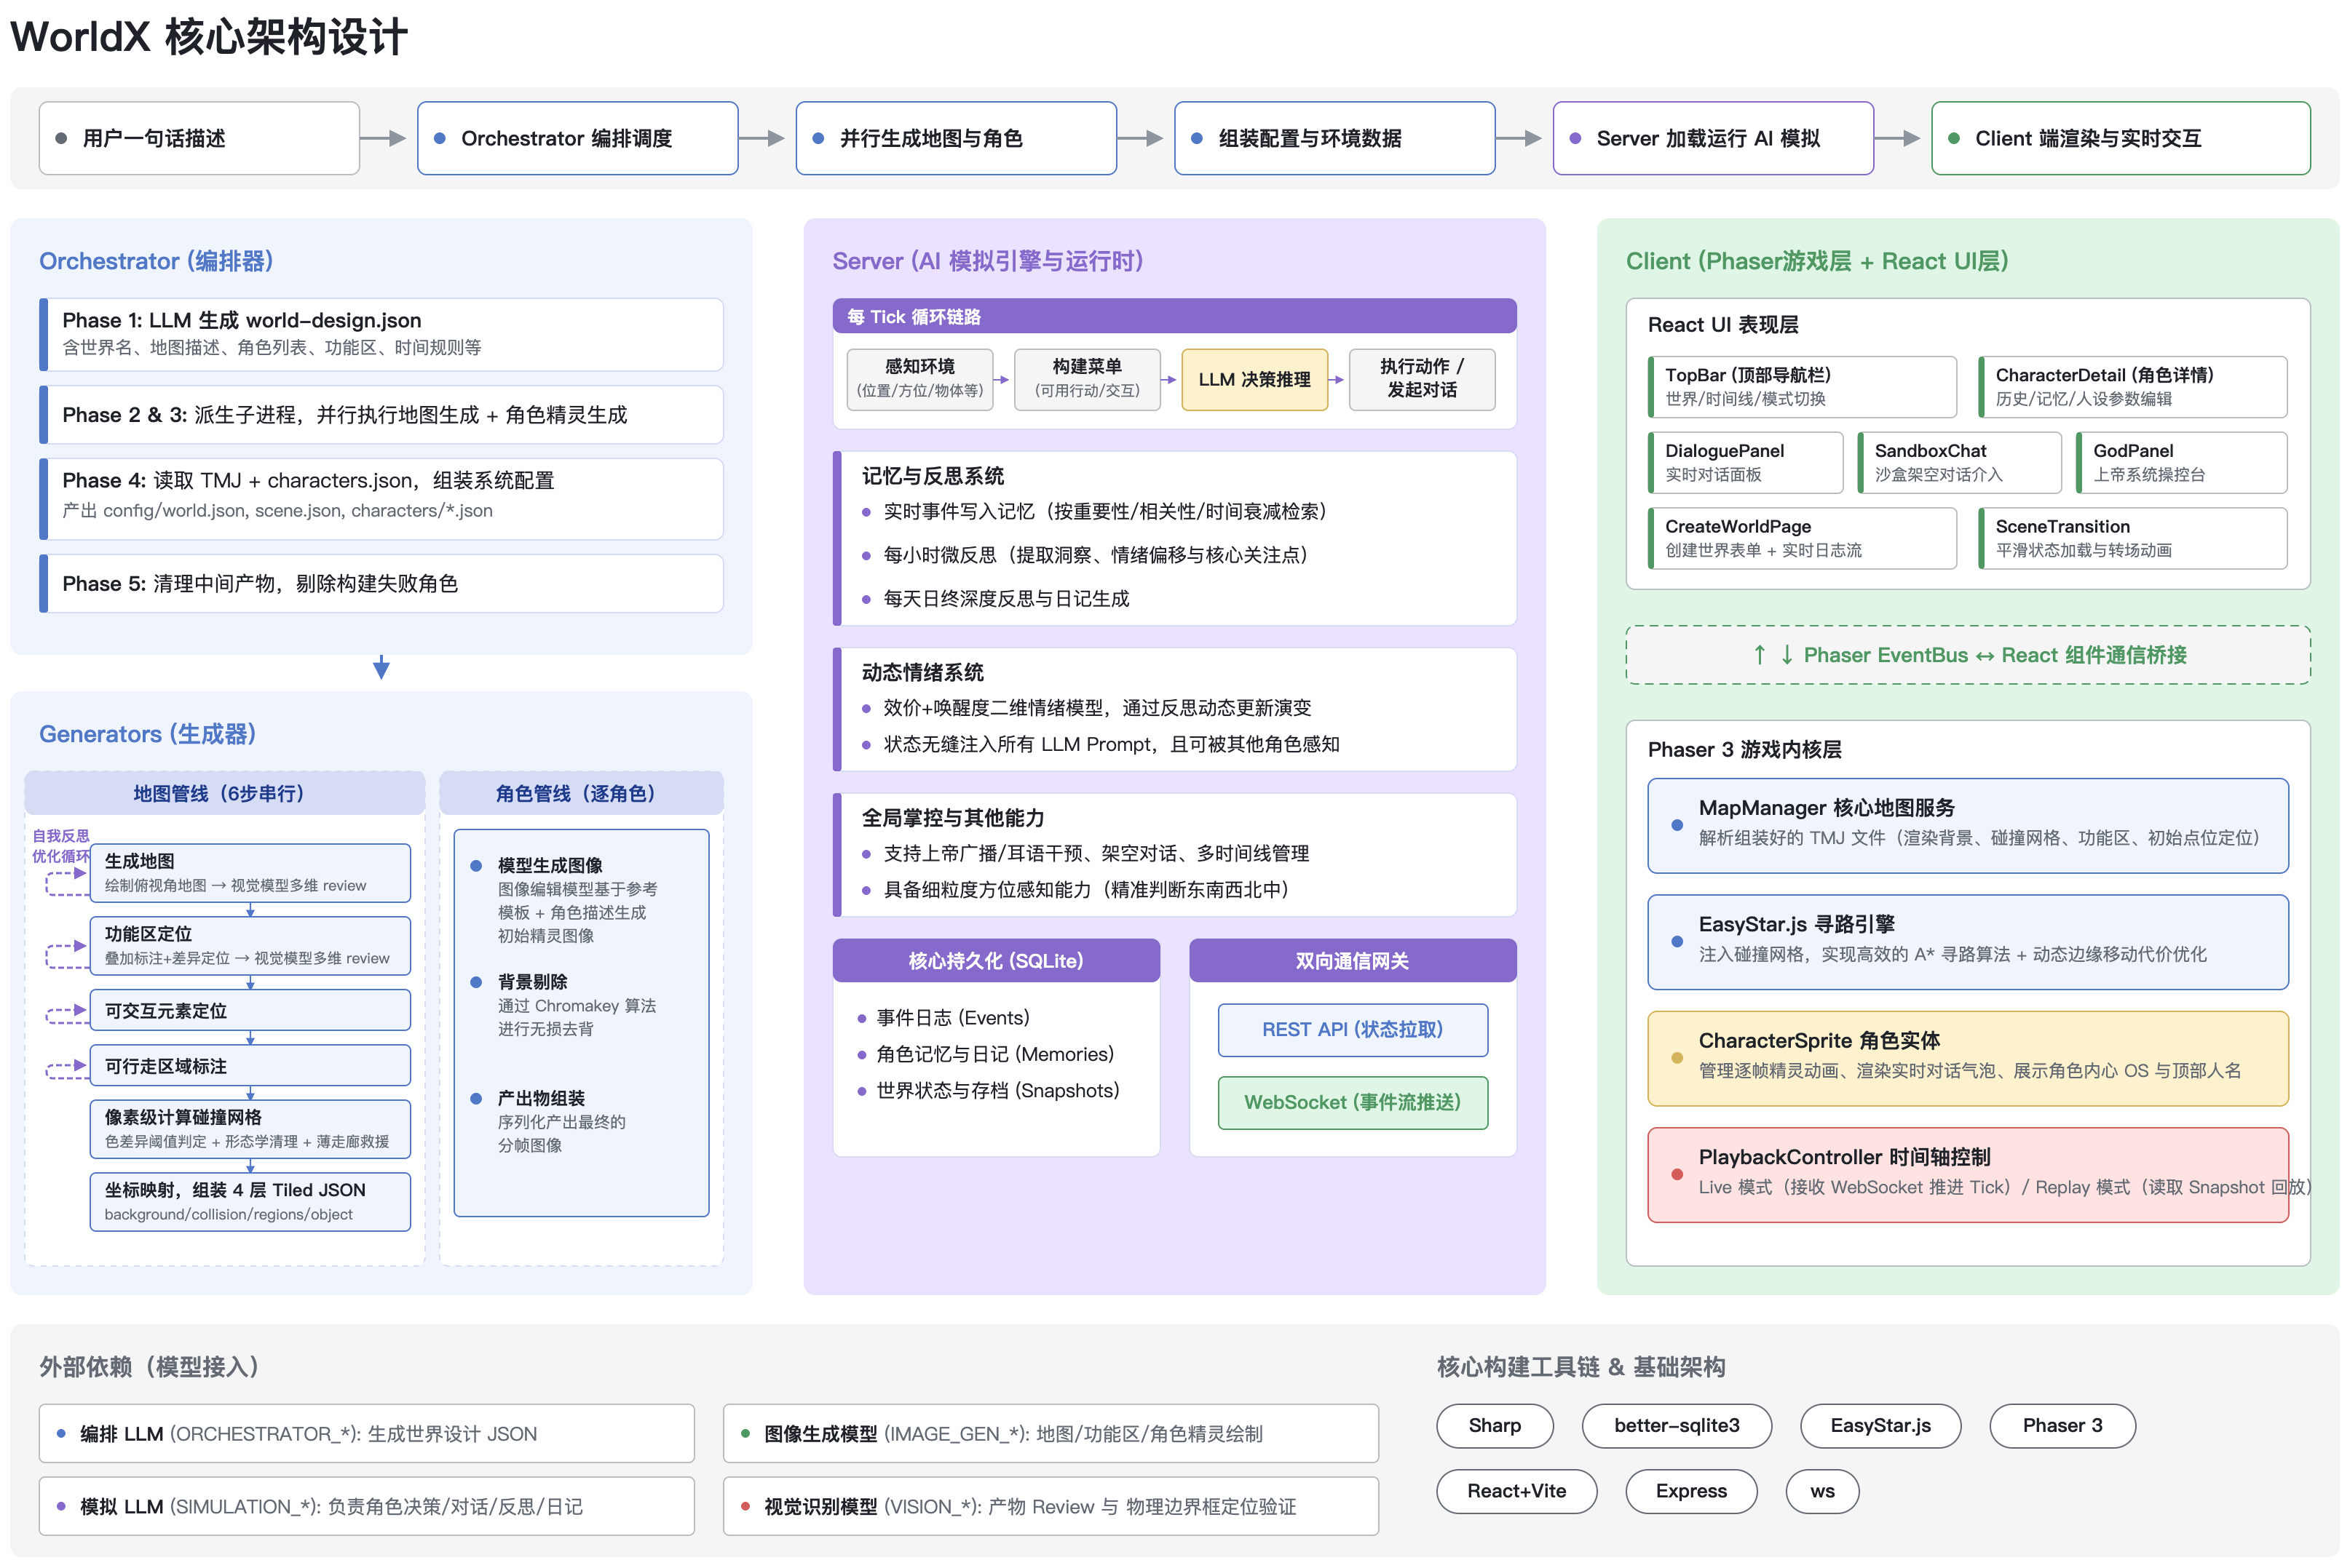Click the '角色管线（逐角色）' header
Viewport: 2350px width, 1568px height.
pyautogui.click(x=580, y=793)
